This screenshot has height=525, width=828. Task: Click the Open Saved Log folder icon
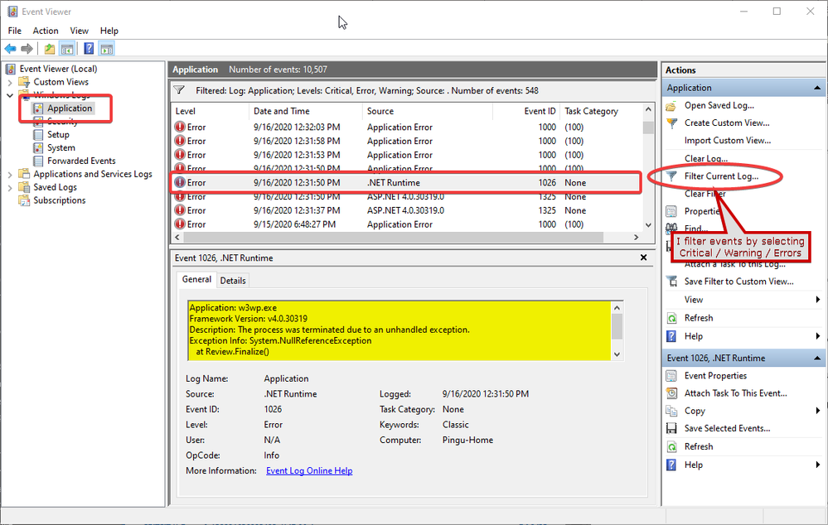tap(672, 105)
